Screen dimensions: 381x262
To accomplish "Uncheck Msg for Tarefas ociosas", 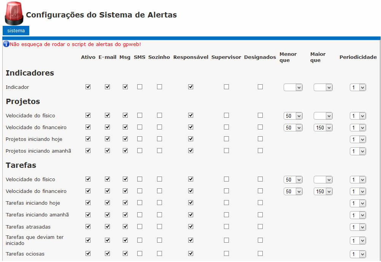I will pos(125,254).
